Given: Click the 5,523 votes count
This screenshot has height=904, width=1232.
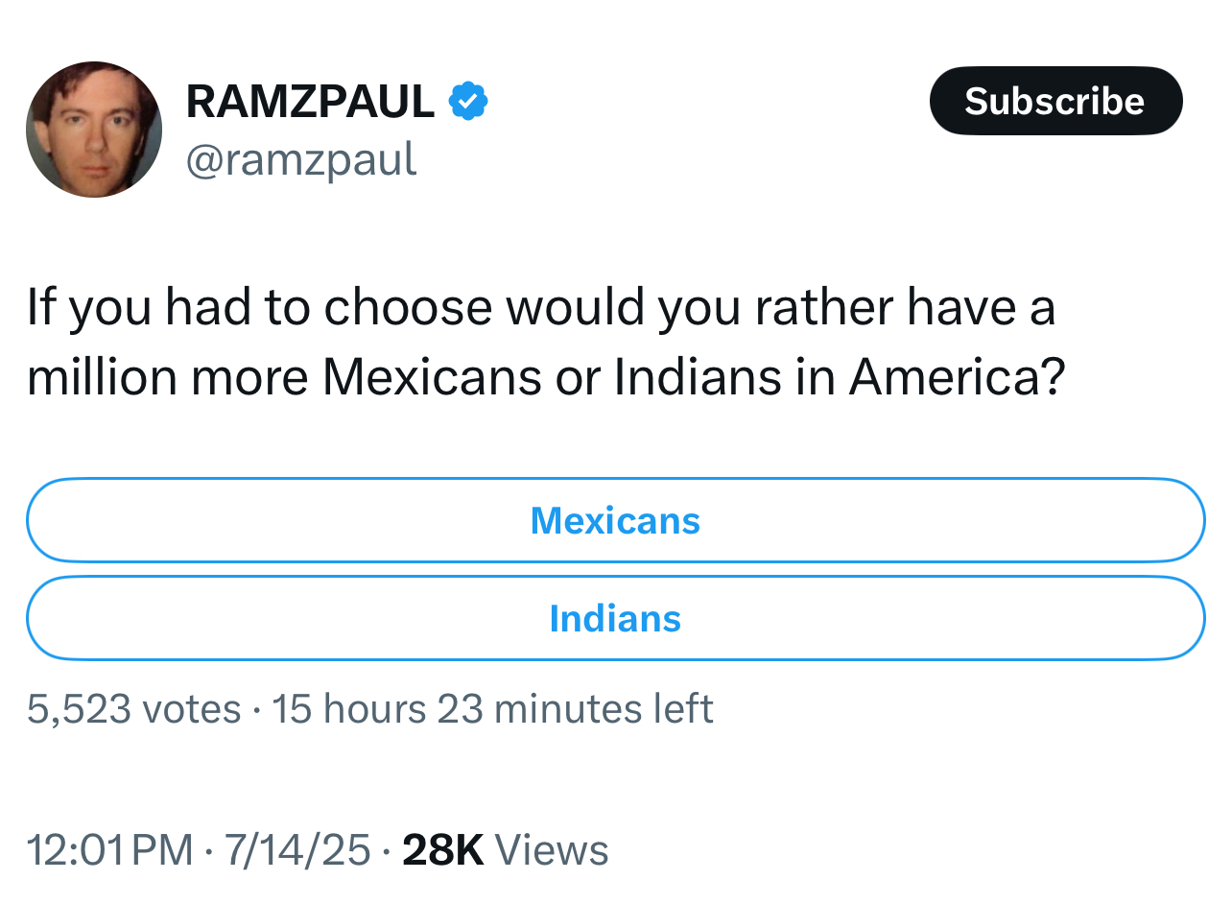Looking at the screenshot, I should 134,709.
